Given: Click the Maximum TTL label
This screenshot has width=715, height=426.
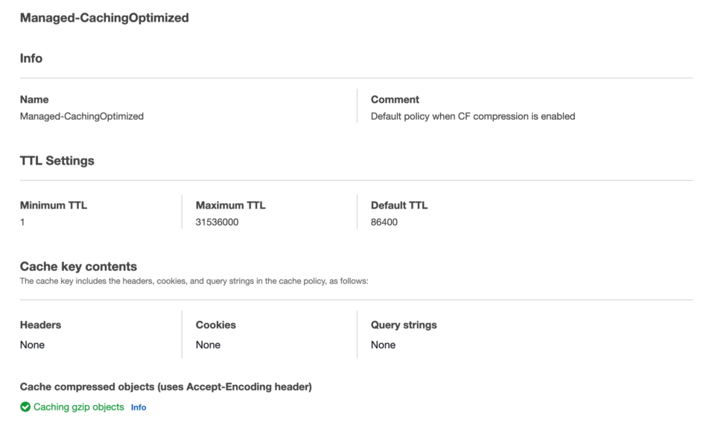Looking at the screenshot, I should pos(230,206).
